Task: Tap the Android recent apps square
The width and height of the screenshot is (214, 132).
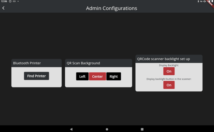Action: point(142,129)
